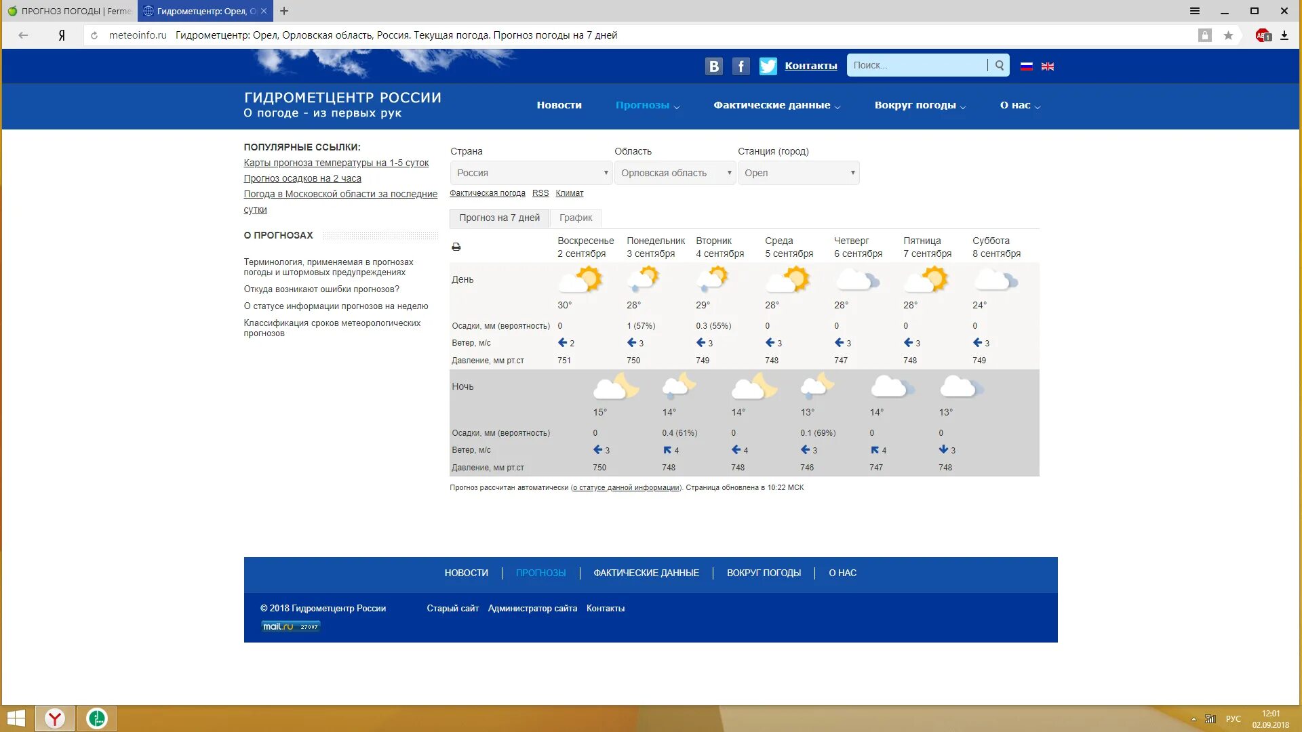Click the printer icon above forecast
This screenshot has height=732, width=1302.
(x=456, y=247)
